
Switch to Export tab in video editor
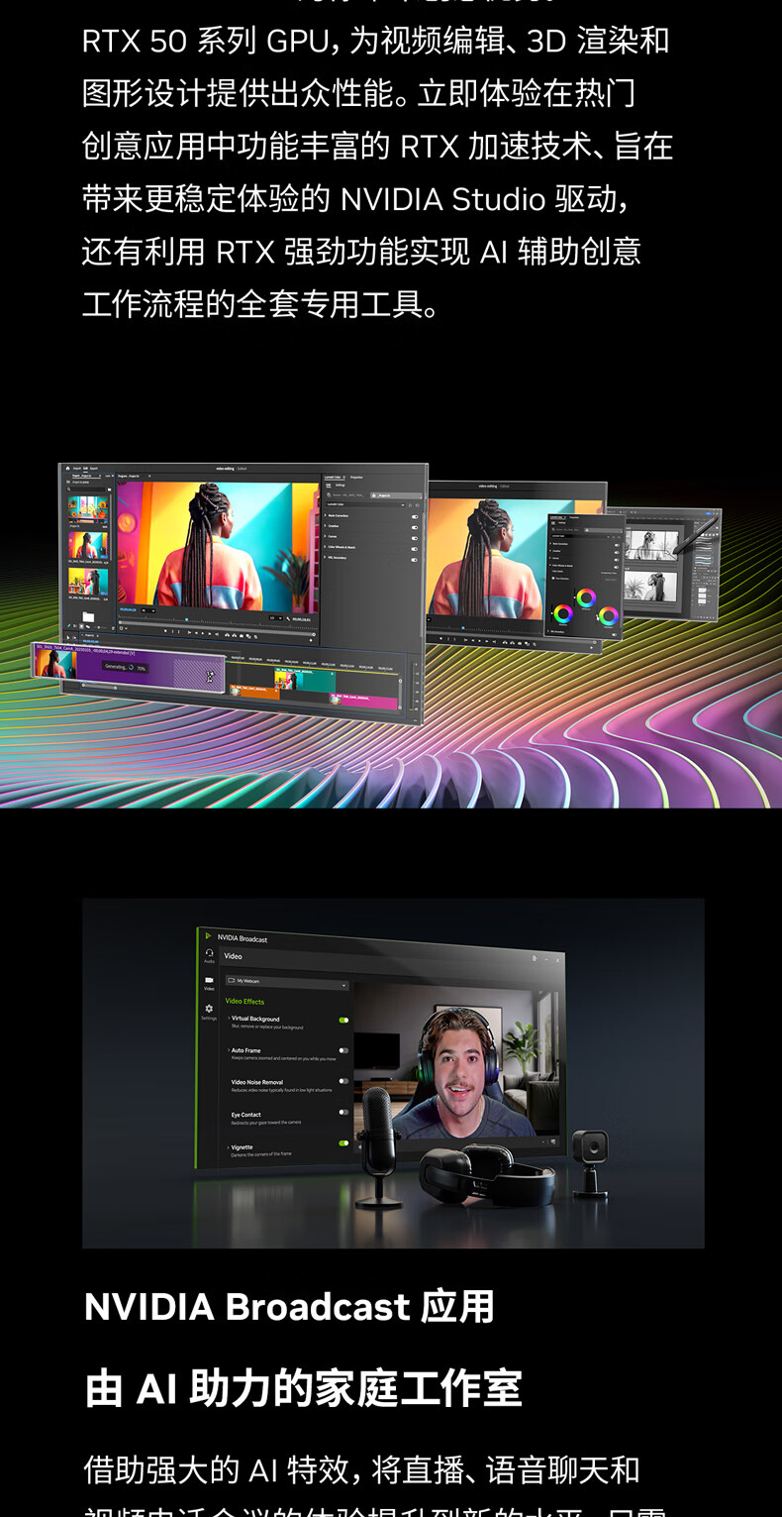tap(93, 468)
